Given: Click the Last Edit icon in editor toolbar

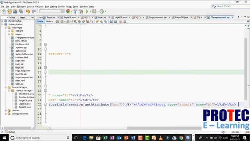Looking at the screenshot, I should (x=58, y=22).
